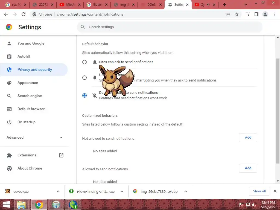Open Autofill settings section
The height and width of the screenshot is (210, 280).
(24, 56)
